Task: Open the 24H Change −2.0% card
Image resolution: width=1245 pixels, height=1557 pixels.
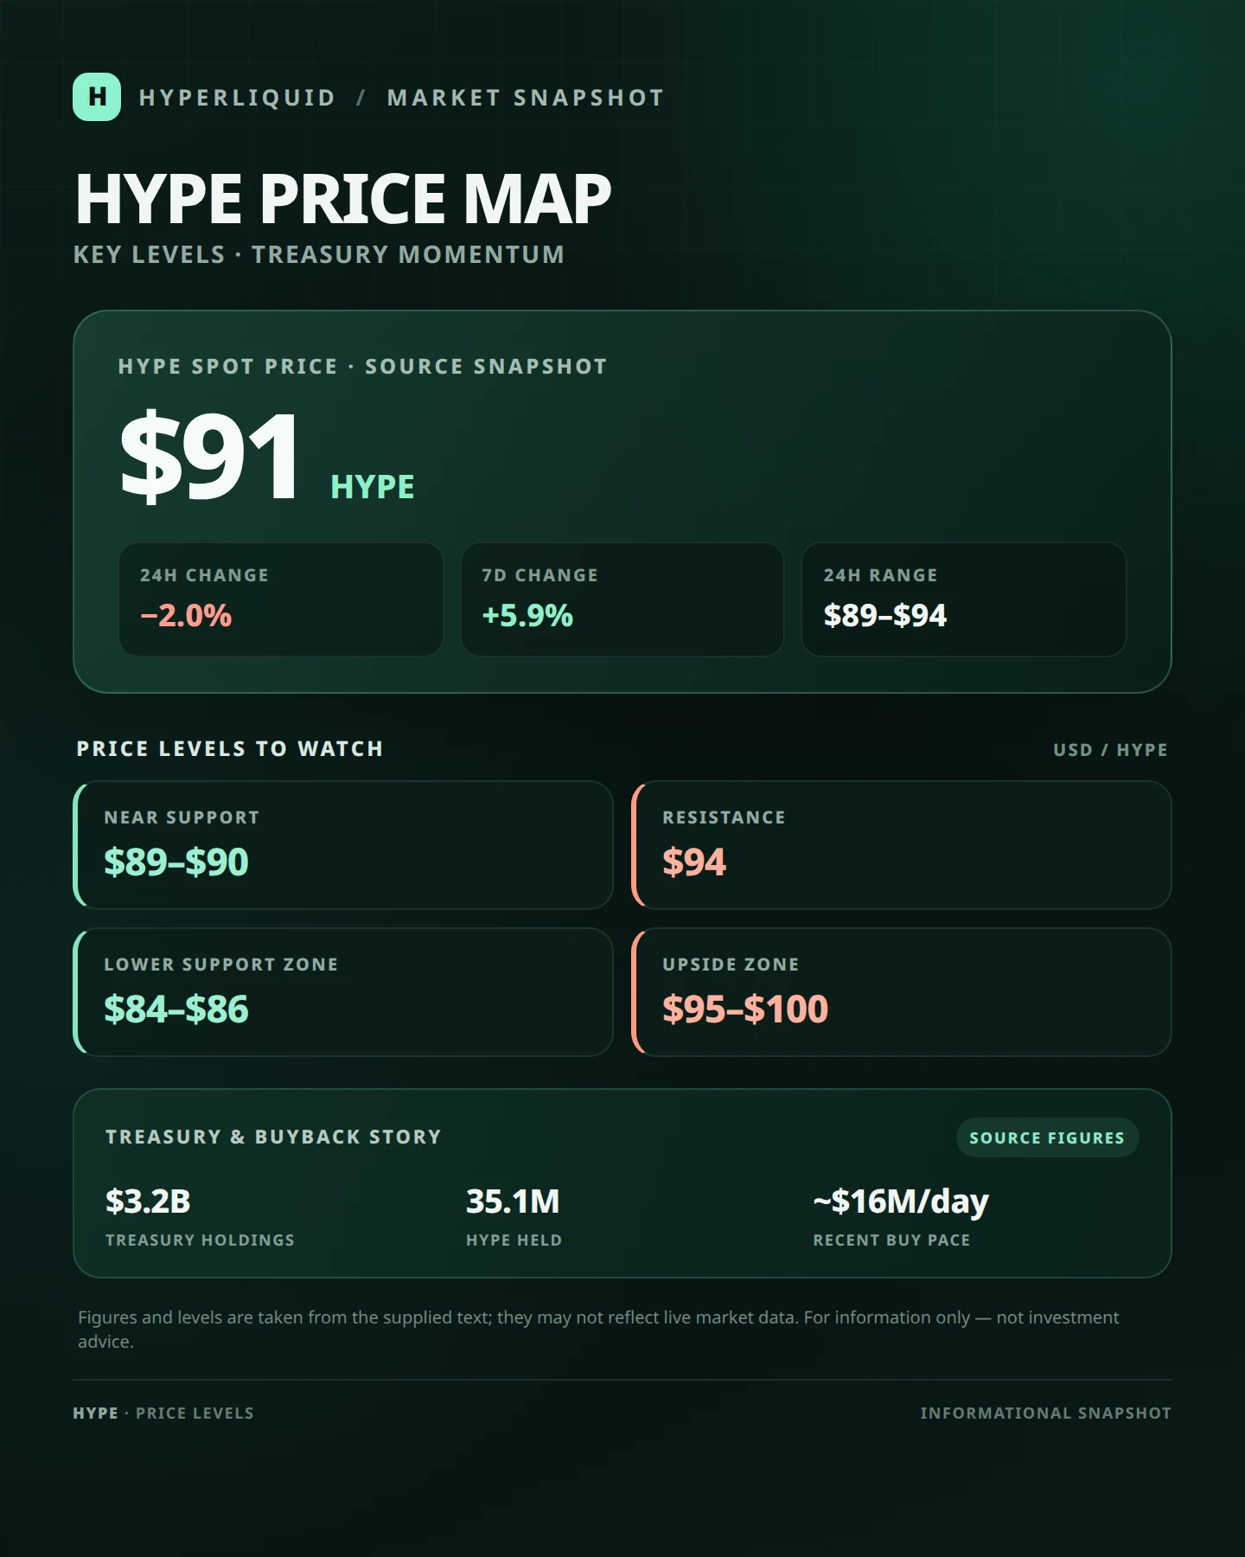Action: pyautogui.click(x=281, y=599)
